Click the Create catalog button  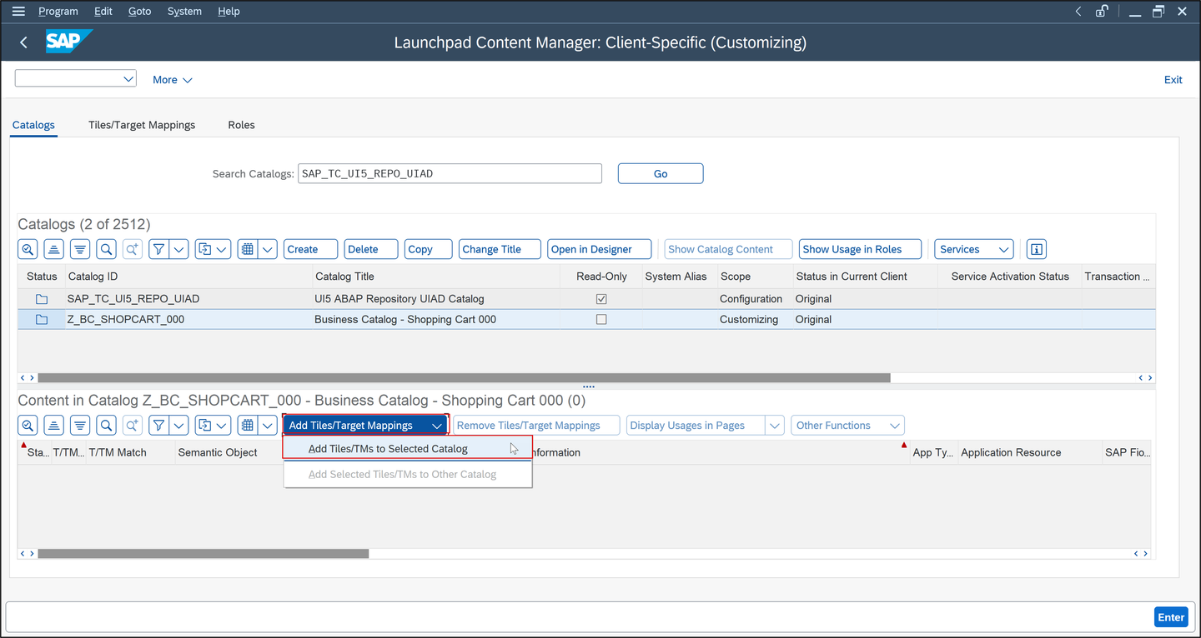pos(310,249)
